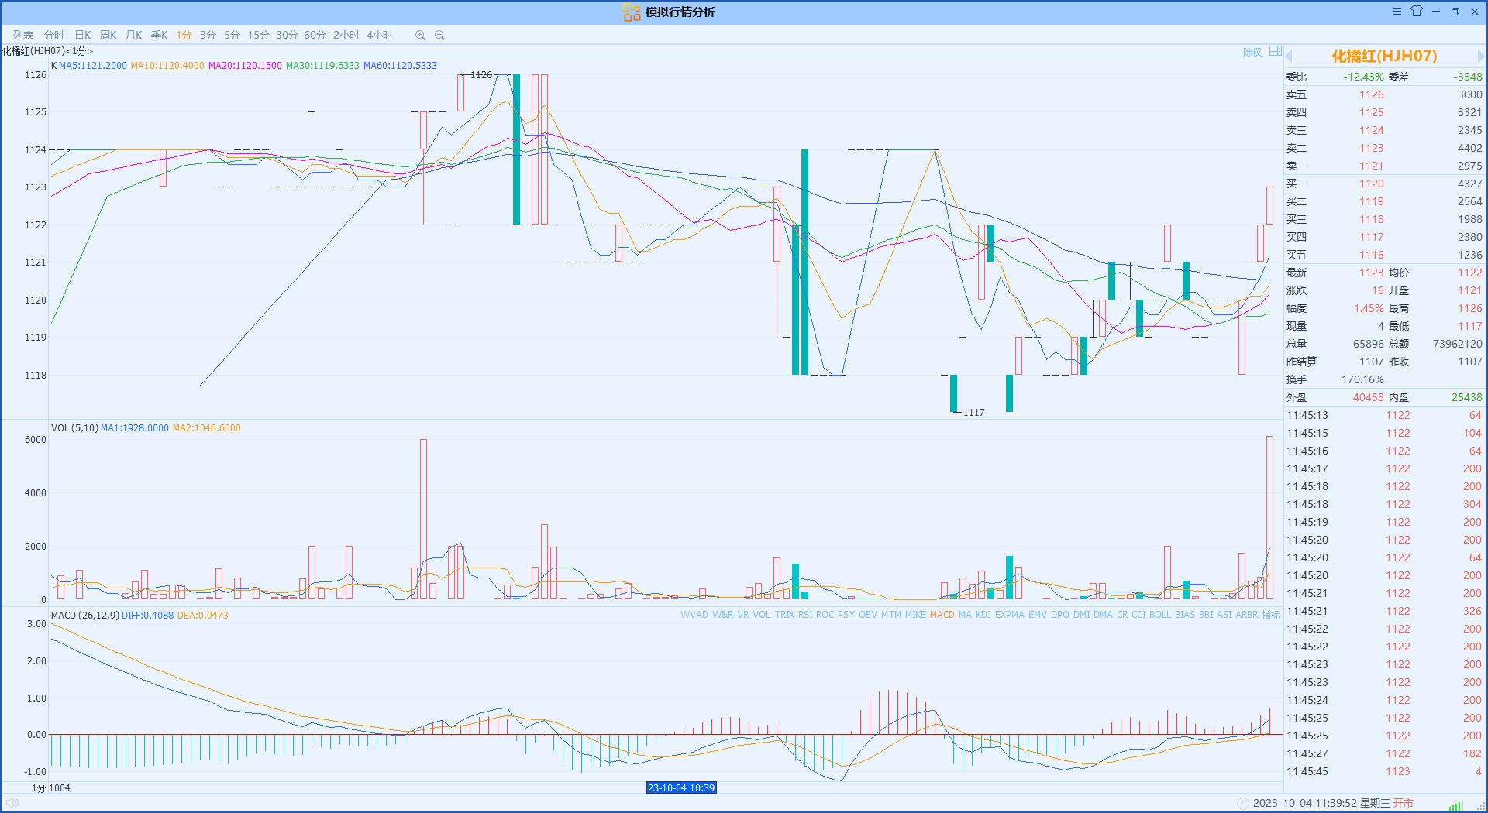Click the 除权 link
Screen dimensions: 1488x813
tap(1252, 52)
